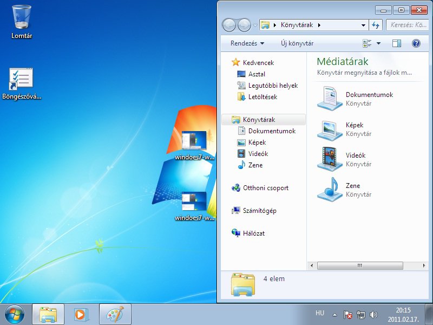Click the Dokumentumok library name text

369,94
